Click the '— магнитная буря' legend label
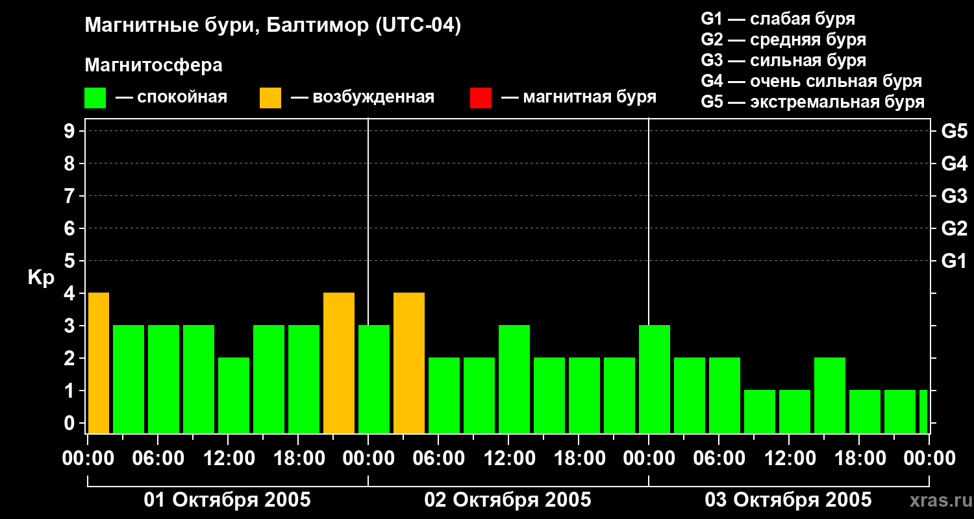Screen dimensions: 974x519 click(579, 97)
